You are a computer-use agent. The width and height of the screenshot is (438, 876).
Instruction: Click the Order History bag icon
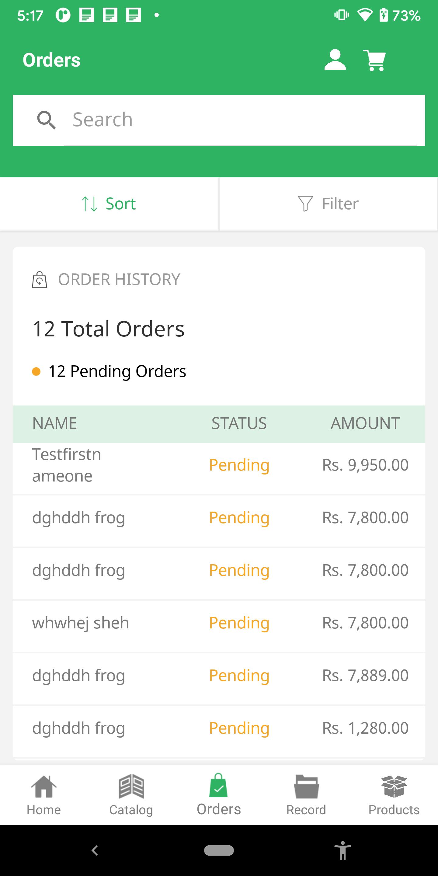point(40,280)
